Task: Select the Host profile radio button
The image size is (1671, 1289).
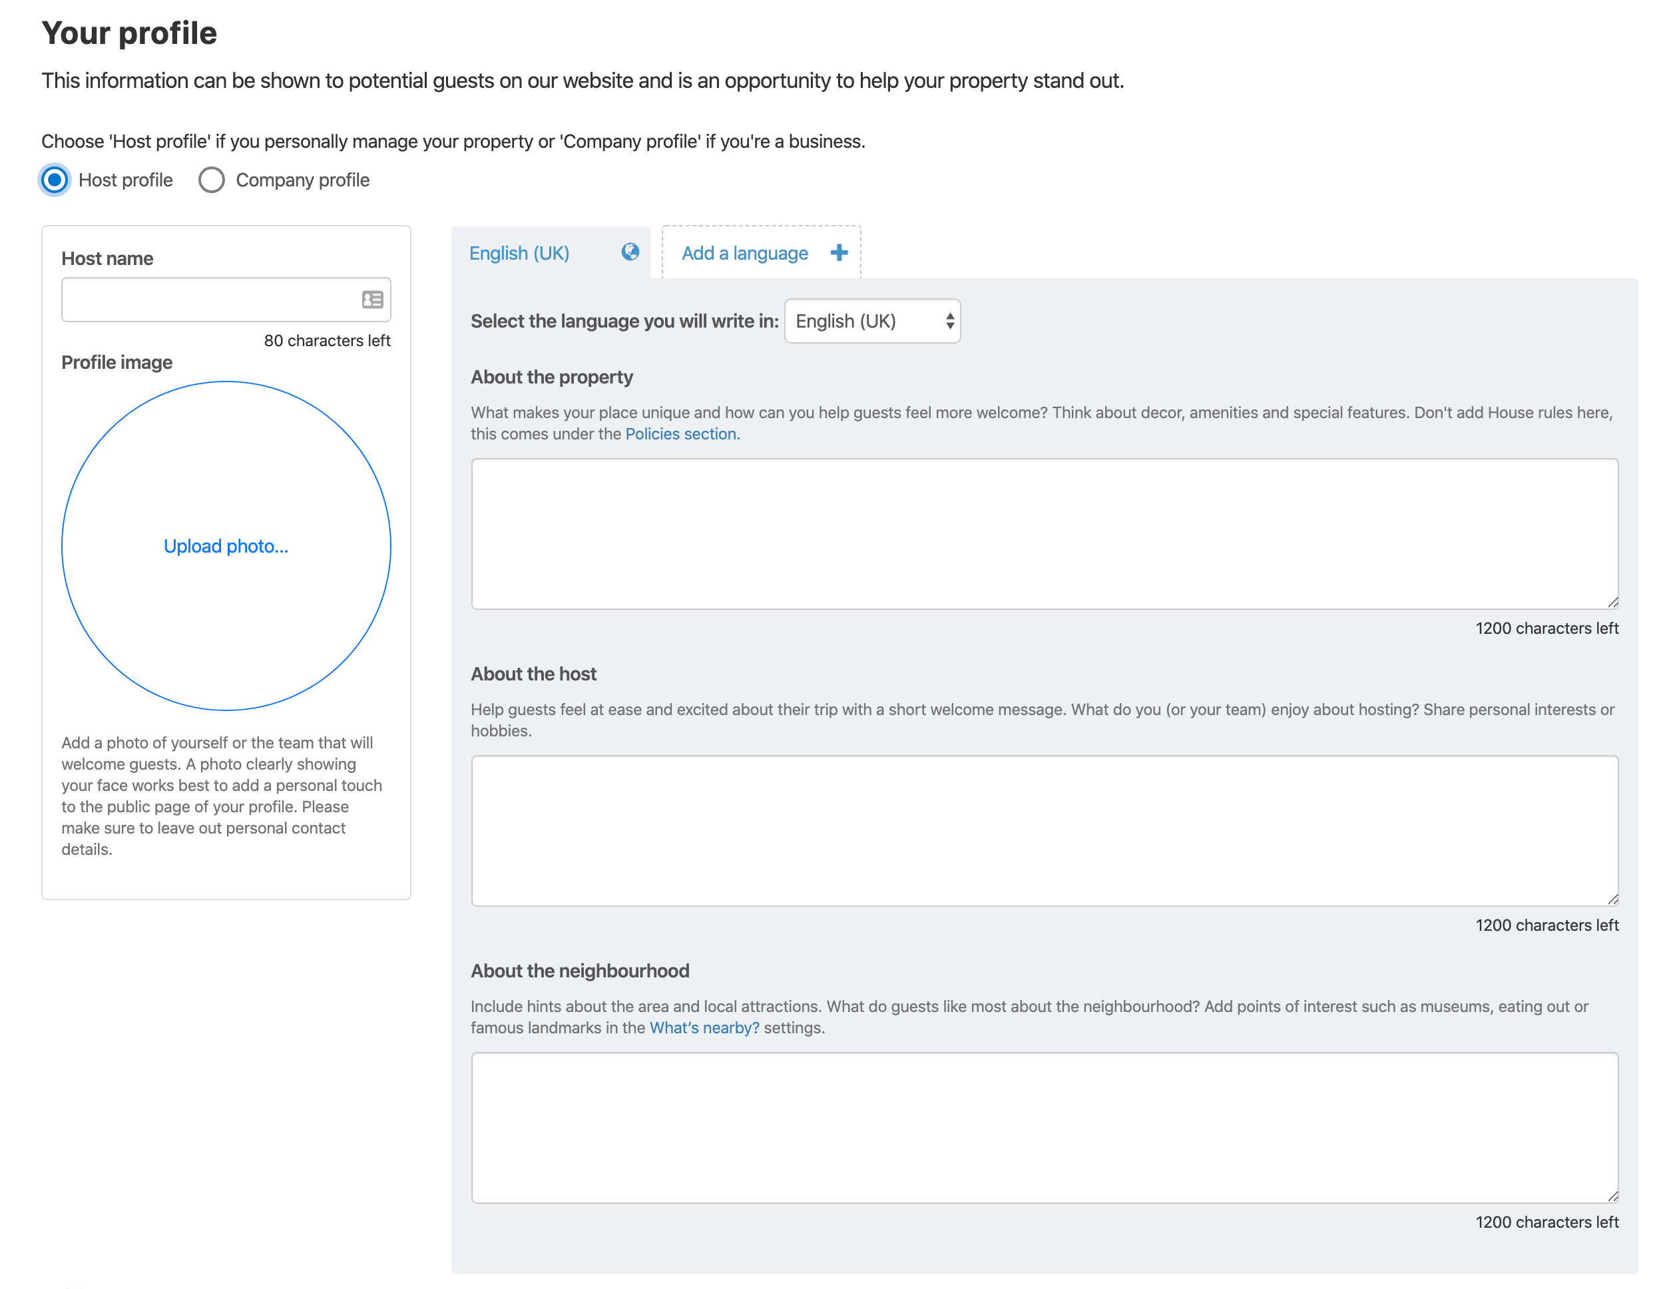Action: 55,180
